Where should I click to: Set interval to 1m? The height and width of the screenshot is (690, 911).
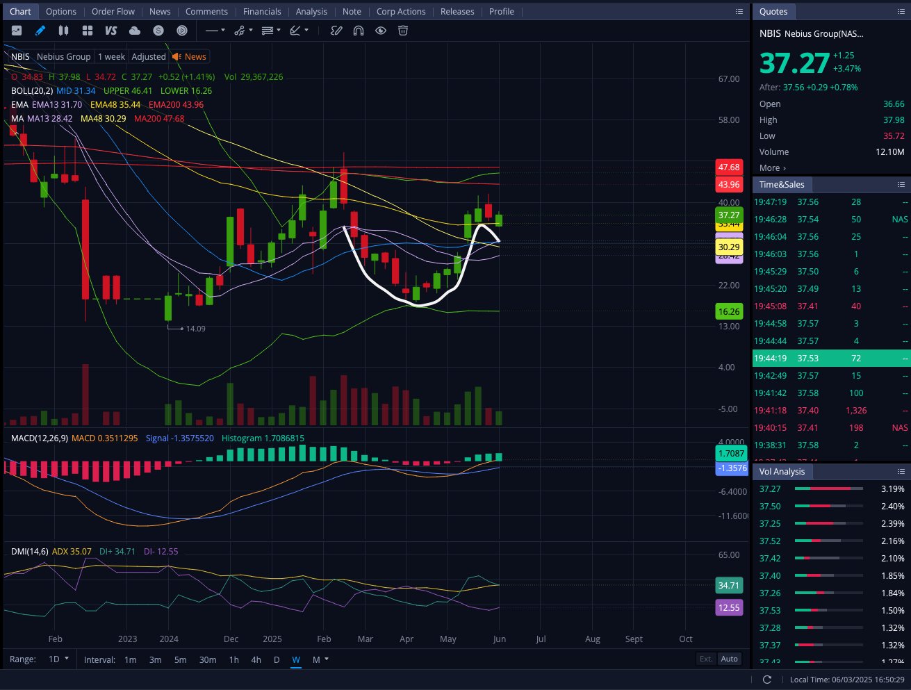tap(130, 659)
